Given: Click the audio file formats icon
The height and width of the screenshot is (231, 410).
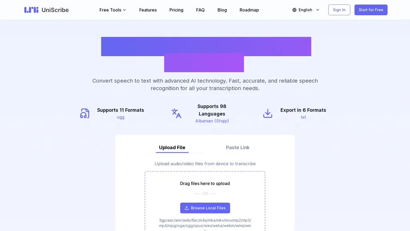Looking at the screenshot, I should (x=84, y=113).
